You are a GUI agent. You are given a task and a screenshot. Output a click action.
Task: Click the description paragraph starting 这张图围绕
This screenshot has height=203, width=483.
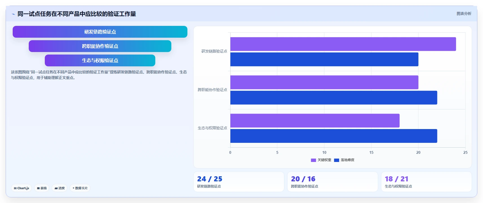click(x=99, y=75)
